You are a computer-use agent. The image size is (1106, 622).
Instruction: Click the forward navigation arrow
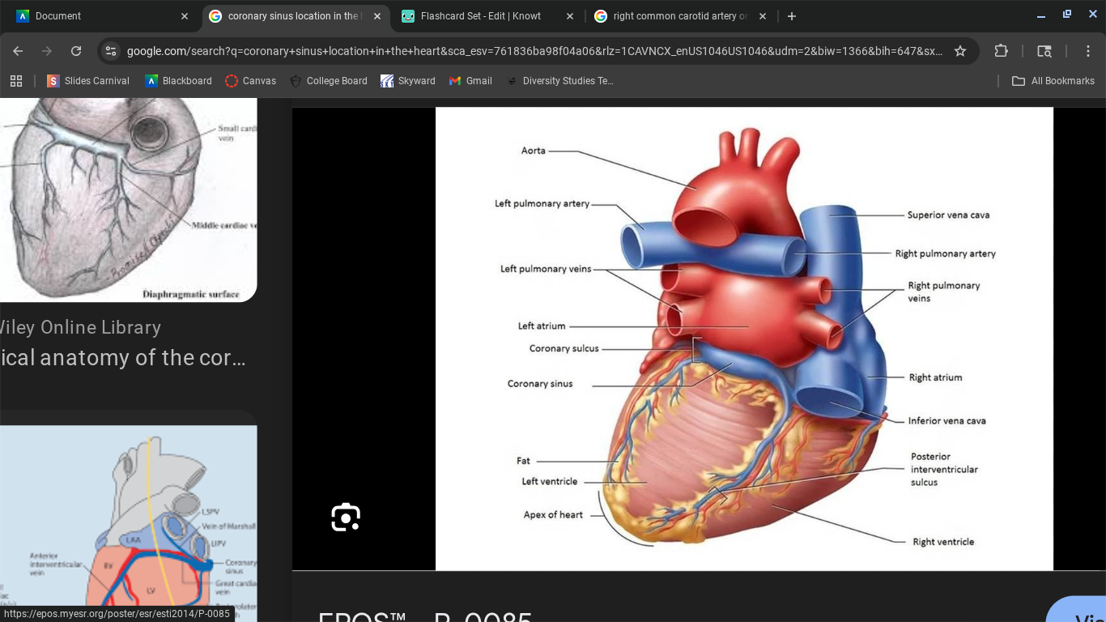pos(47,51)
